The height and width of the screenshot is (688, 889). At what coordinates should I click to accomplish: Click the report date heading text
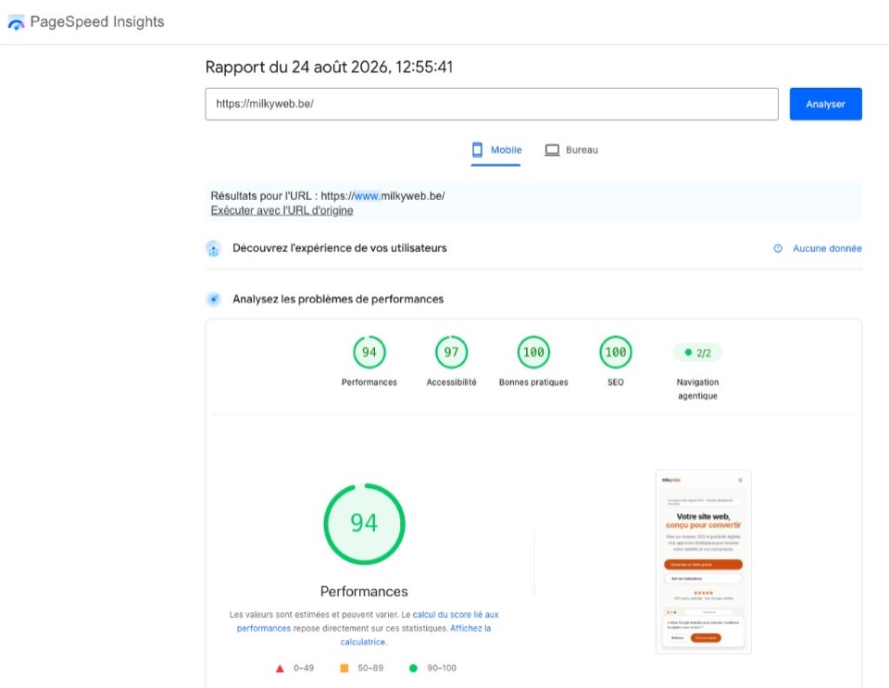coord(329,67)
